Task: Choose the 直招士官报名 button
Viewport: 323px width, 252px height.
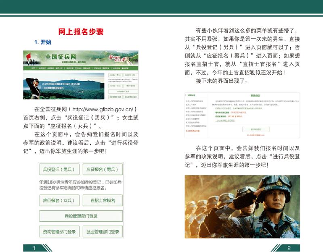Action: [x=103, y=200]
